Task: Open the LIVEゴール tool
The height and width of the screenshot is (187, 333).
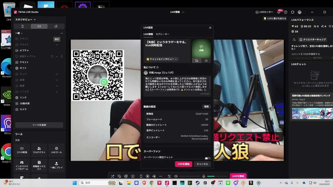Action: pos(56,150)
